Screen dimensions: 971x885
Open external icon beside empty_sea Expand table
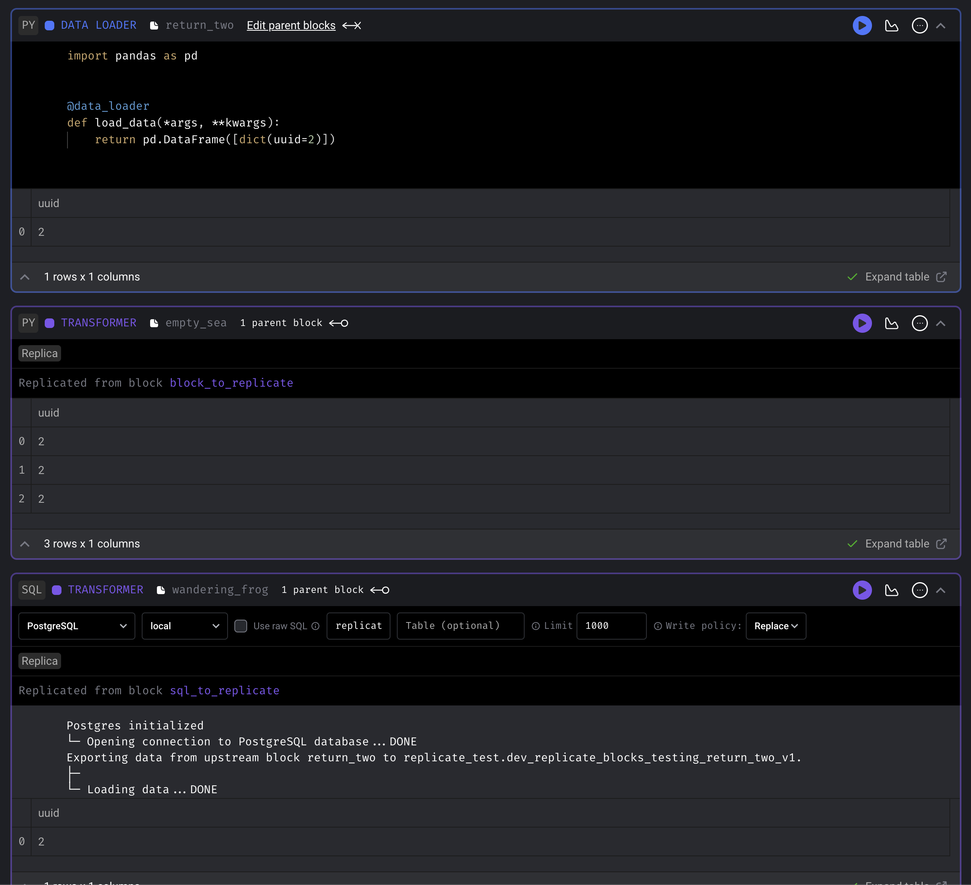[x=941, y=544]
